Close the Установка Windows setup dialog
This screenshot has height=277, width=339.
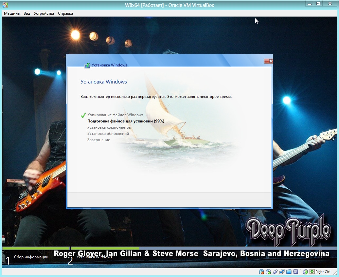pos(268,61)
